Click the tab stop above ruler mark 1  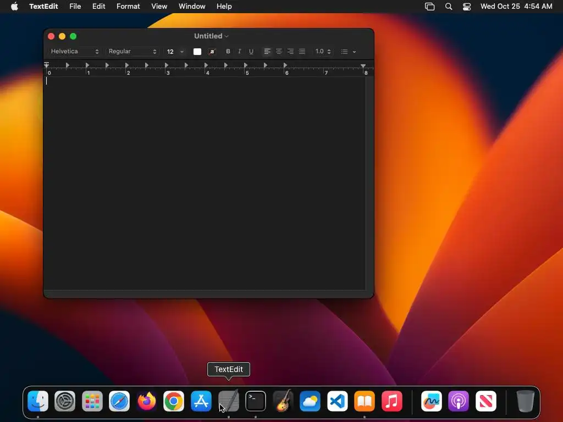pos(87,65)
